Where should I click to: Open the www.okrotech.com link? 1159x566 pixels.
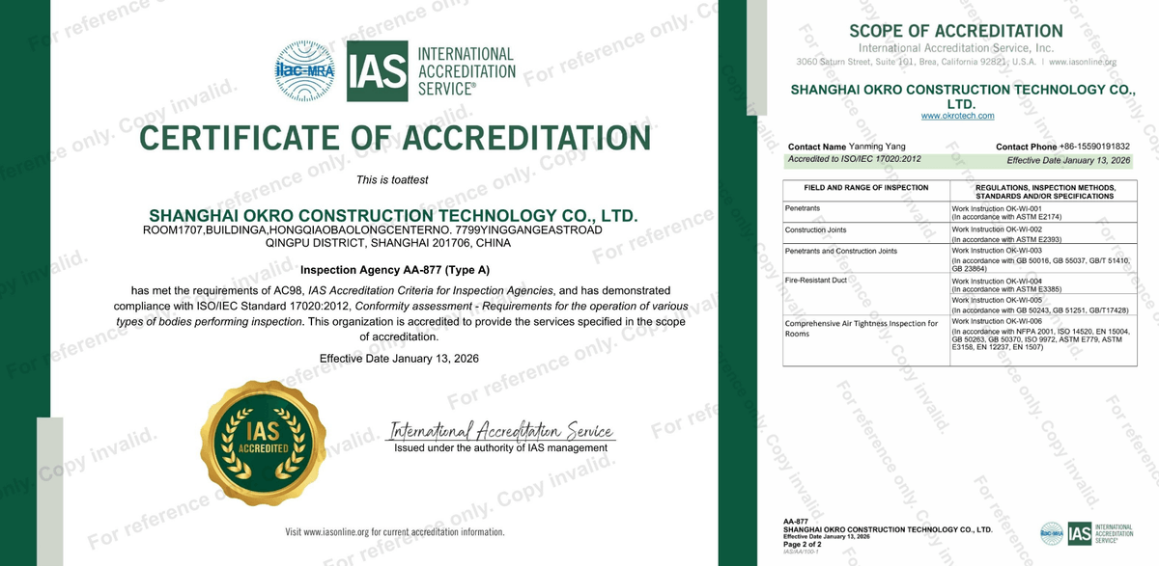957,116
